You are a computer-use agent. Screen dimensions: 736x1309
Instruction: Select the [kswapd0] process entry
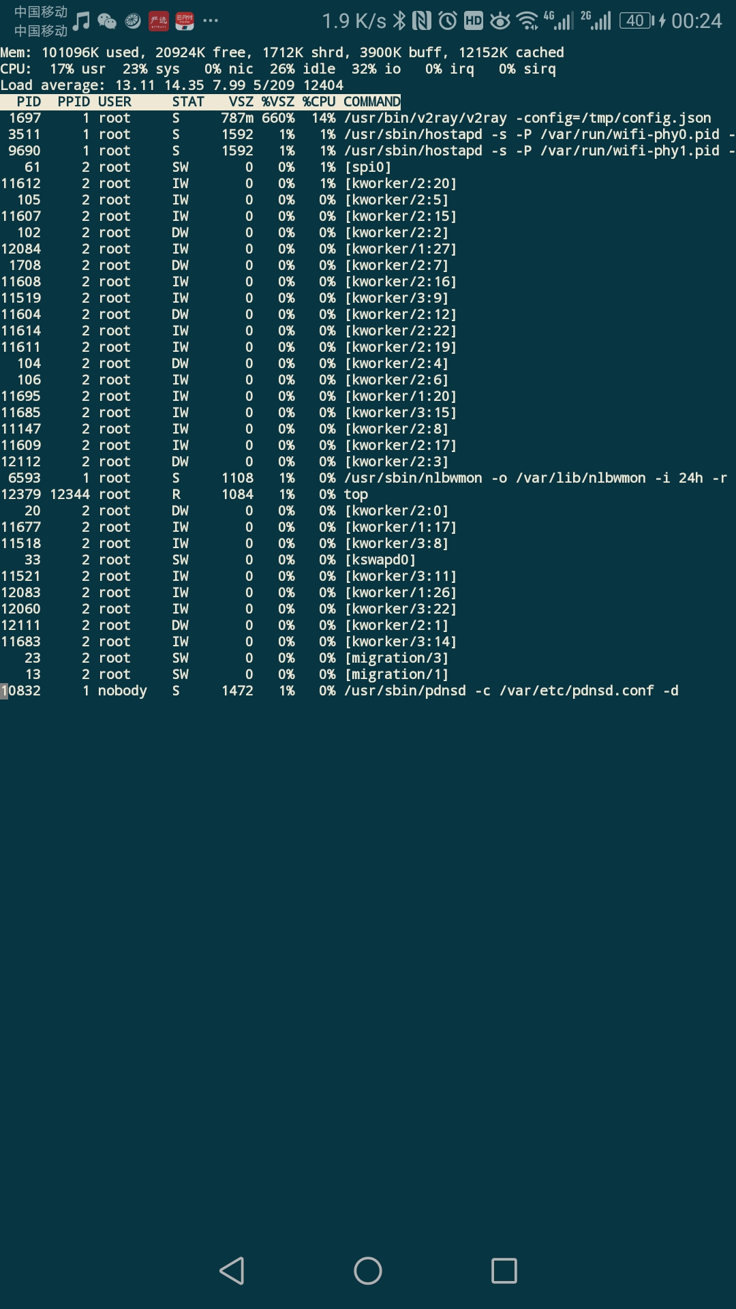tap(380, 560)
